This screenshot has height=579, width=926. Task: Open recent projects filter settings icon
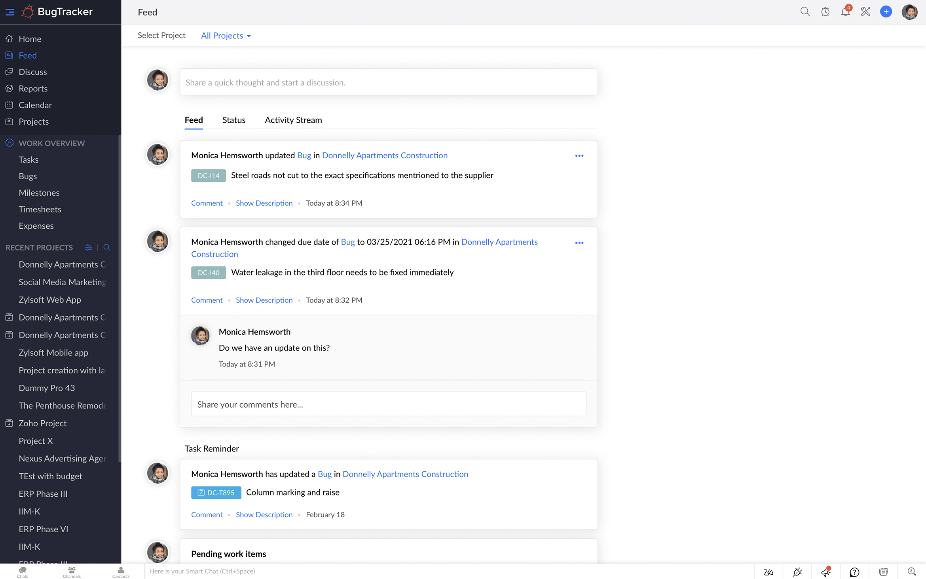[89, 247]
